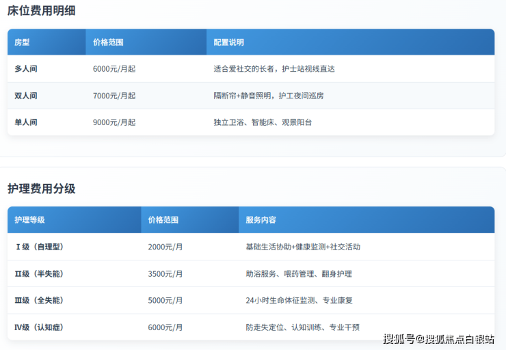506x350 pixels.
Task: Click the 3500元/月 nursing price cell
Action: (x=165, y=274)
